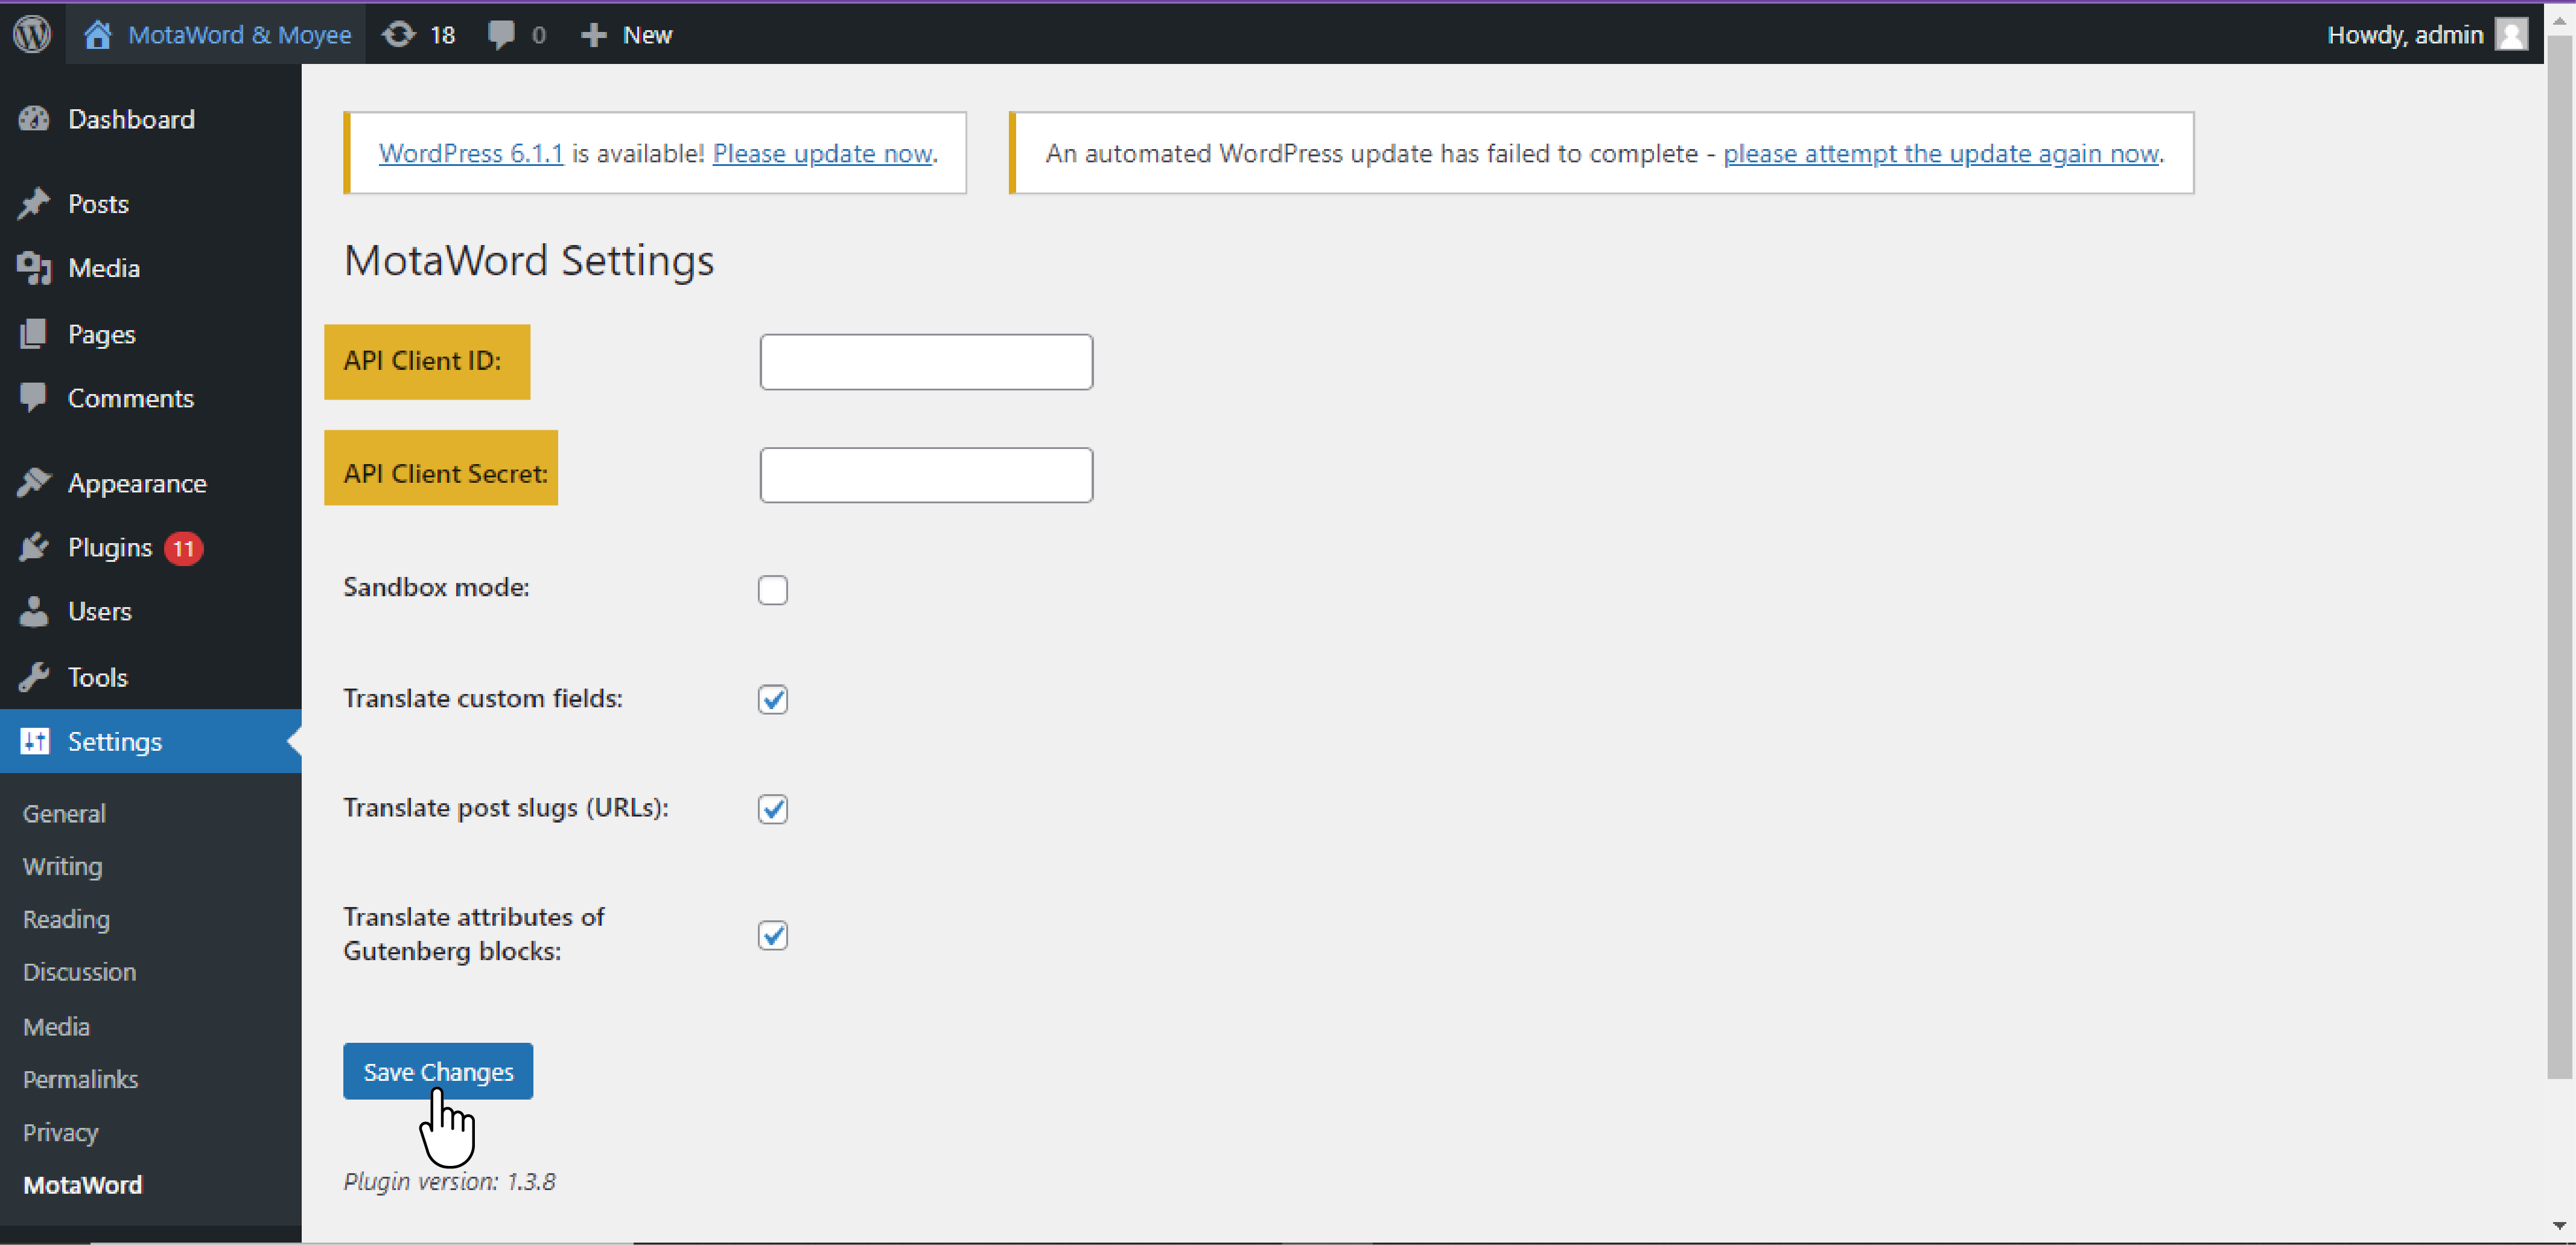Uncheck Translate post slugs (URLs)

click(772, 808)
